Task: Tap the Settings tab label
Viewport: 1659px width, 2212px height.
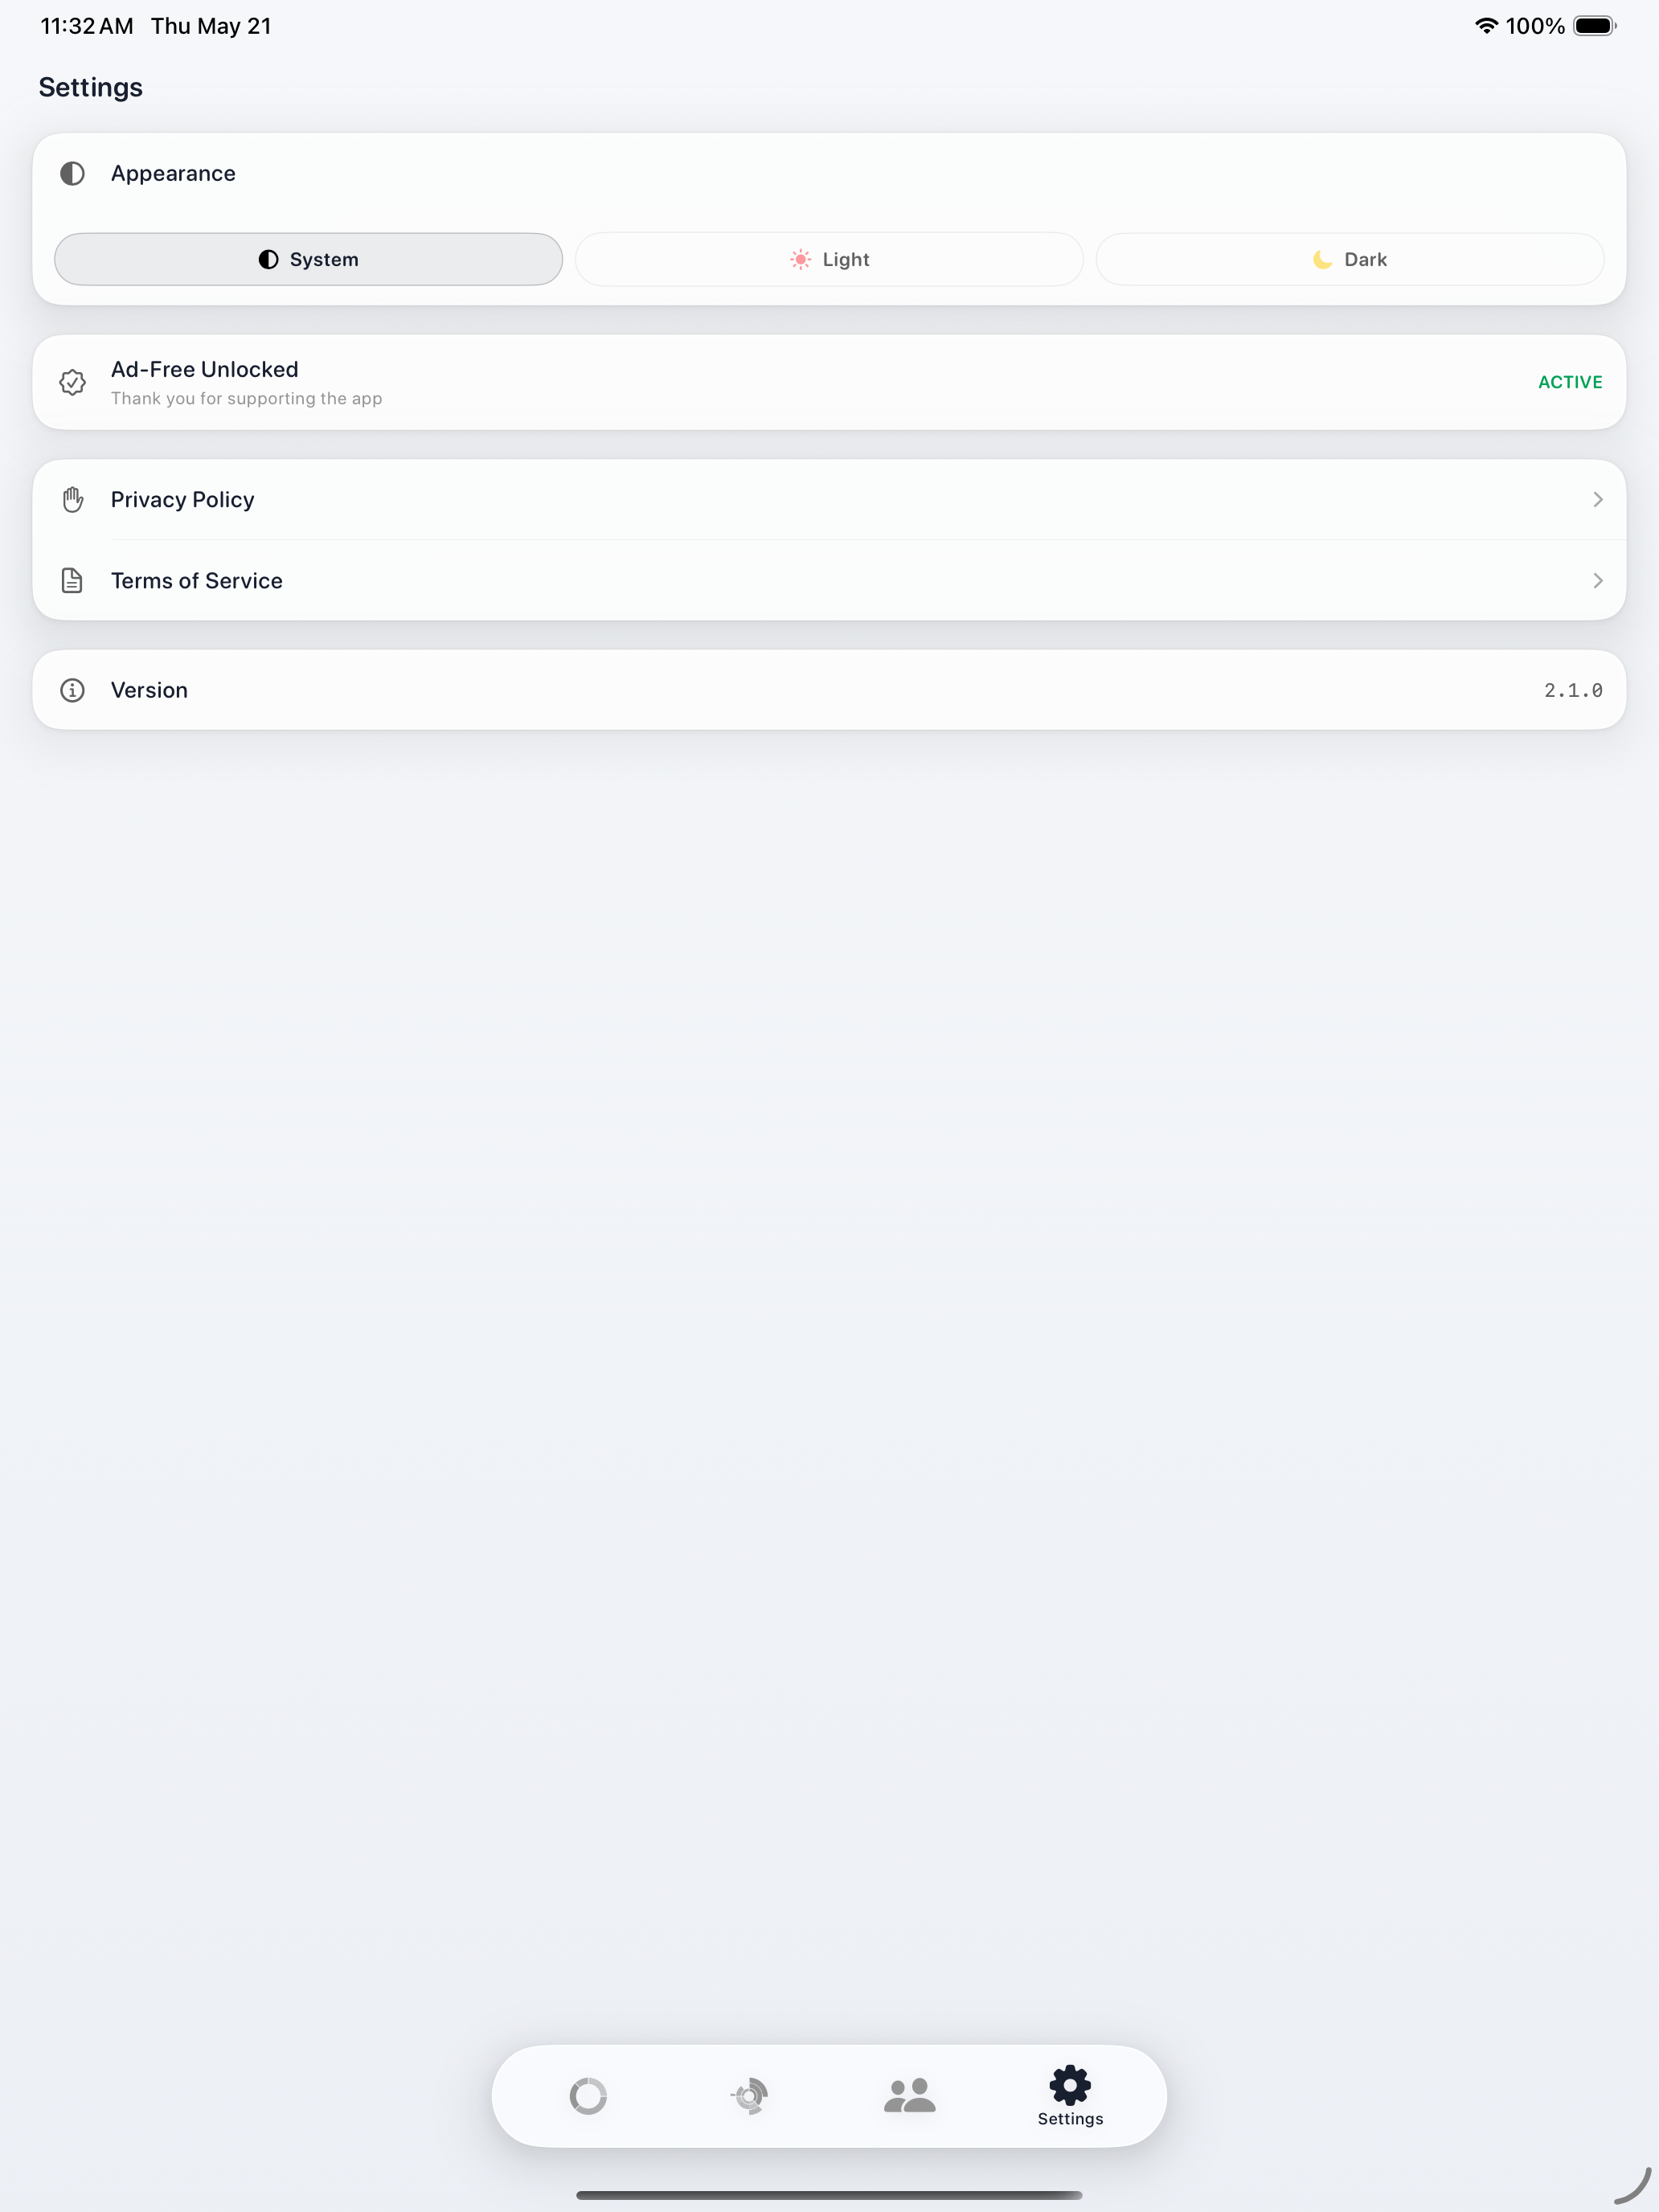Action: pyautogui.click(x=1070, y=2119)
